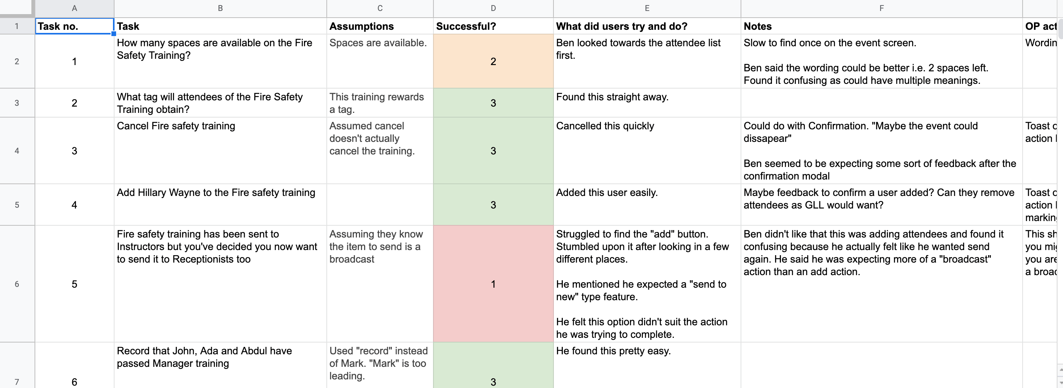
Task: Click the scrollbar down arrow
Action: coord(1059,383)
